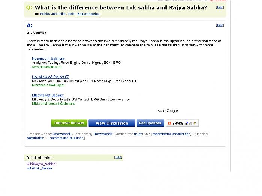Open wiki/Lok_Sabha related link

coord(39,168)
